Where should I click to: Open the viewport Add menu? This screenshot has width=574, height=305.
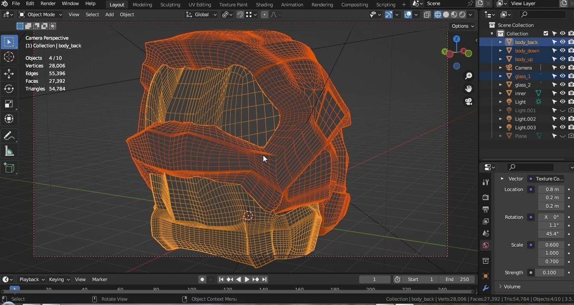pyautogui.click(x=109, y=15)
